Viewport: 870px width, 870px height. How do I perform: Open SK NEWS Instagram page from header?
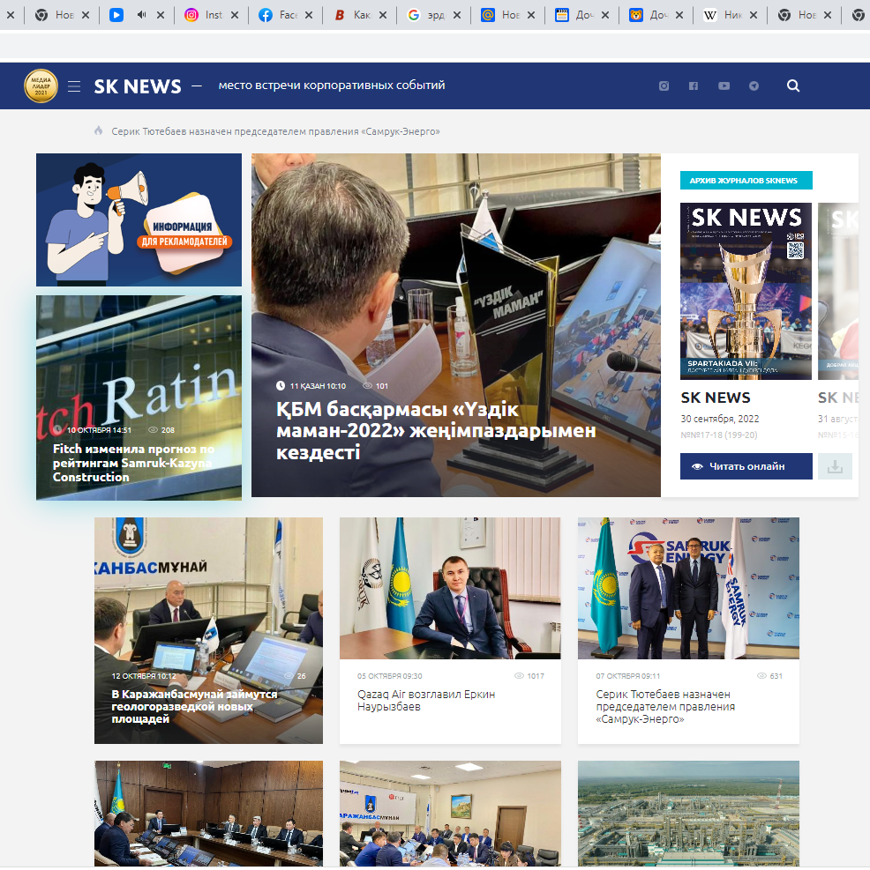[x=664, y=86]
